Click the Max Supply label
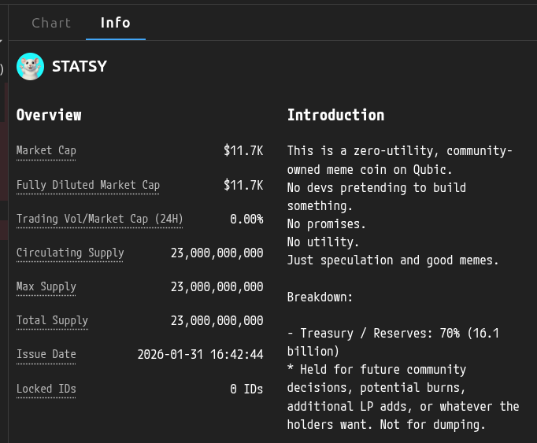The height and width of the screenshot is (443, 537). [x=46, y=286]
